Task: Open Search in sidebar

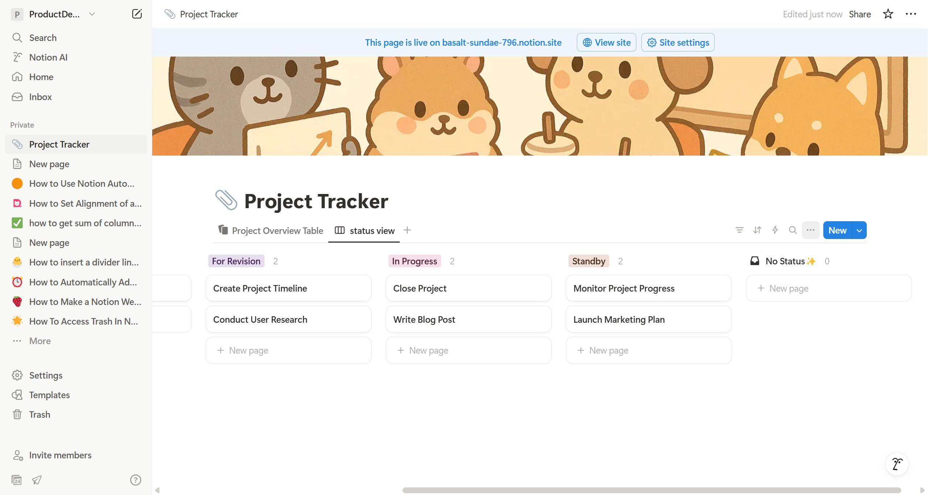Action: pyautogui.click(x=76, y=38)
